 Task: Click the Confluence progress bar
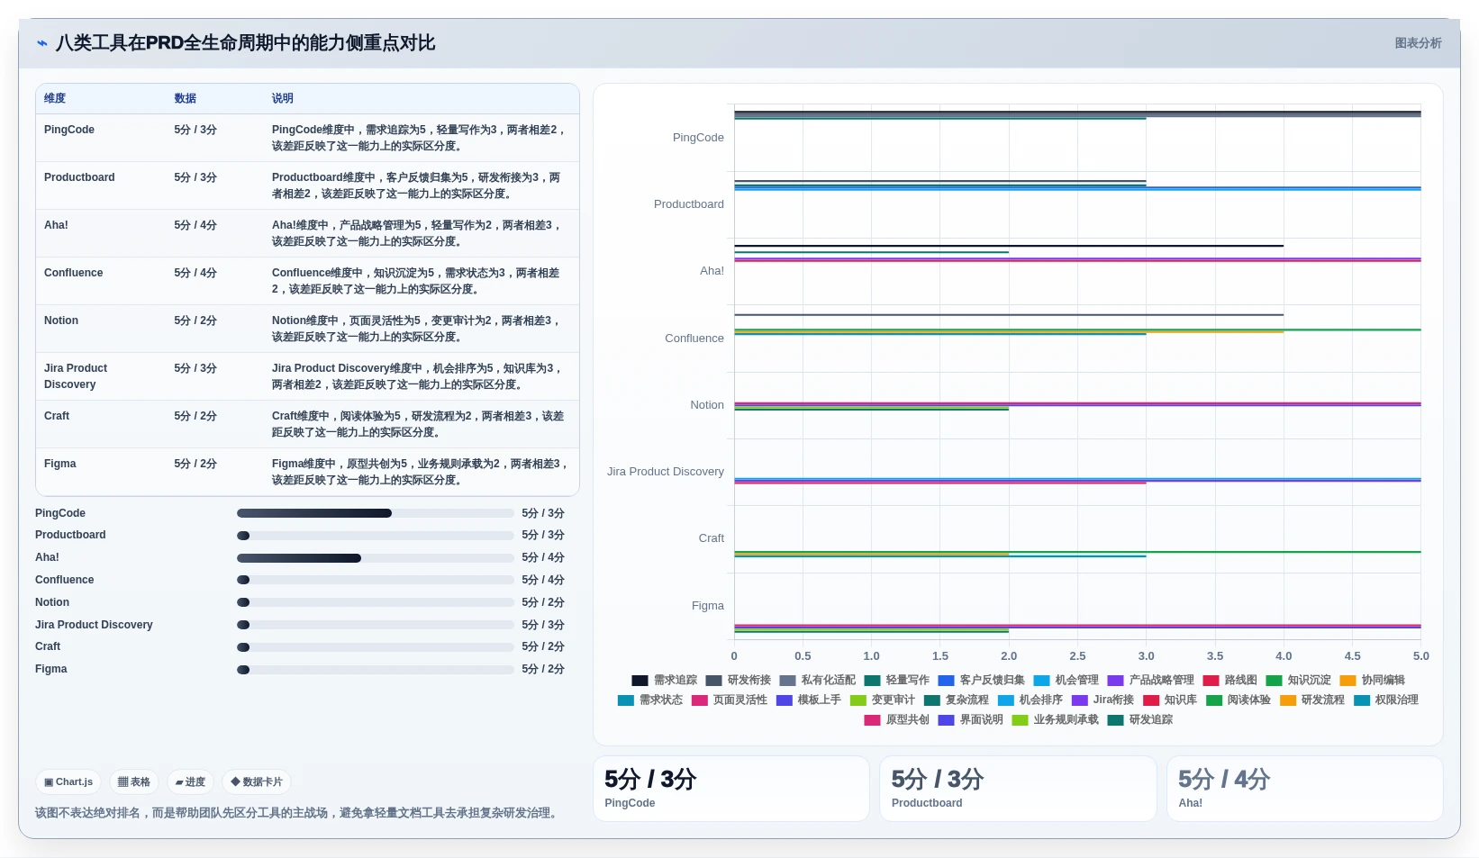tap(376, 581)
